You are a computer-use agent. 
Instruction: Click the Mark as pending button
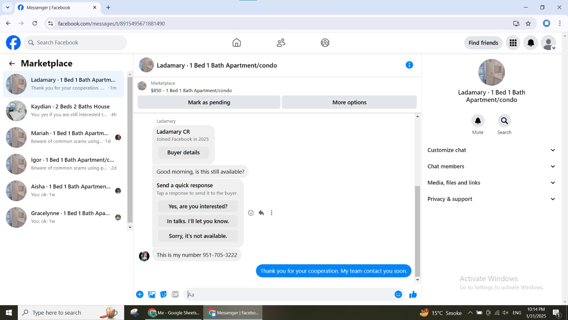coord(209,102)
